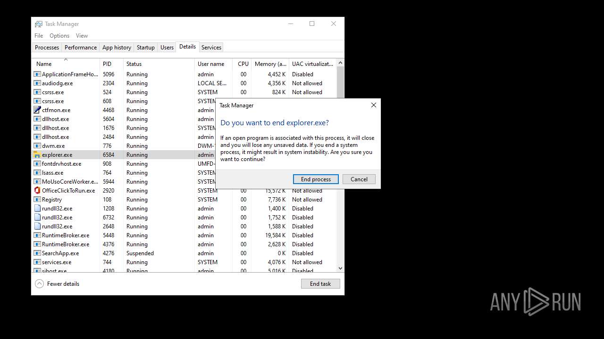604x339 pixels.
Task: Click the scroll down arrow of process list
Action: pyautogui.click(x=340, y=268)
